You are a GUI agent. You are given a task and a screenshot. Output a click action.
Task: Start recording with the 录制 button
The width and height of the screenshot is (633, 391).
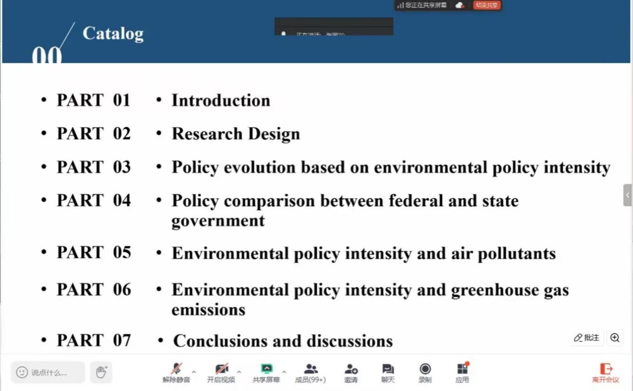click(425, 373)
